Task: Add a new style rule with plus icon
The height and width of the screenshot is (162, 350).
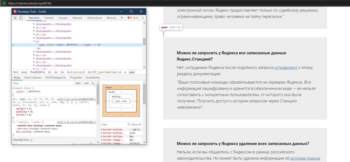Action: pos(93,83)
